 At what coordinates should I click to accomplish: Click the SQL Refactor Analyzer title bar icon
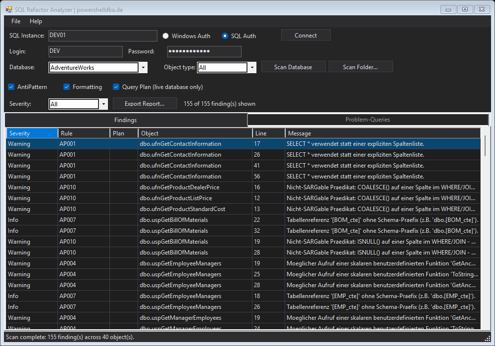(8, 9)
